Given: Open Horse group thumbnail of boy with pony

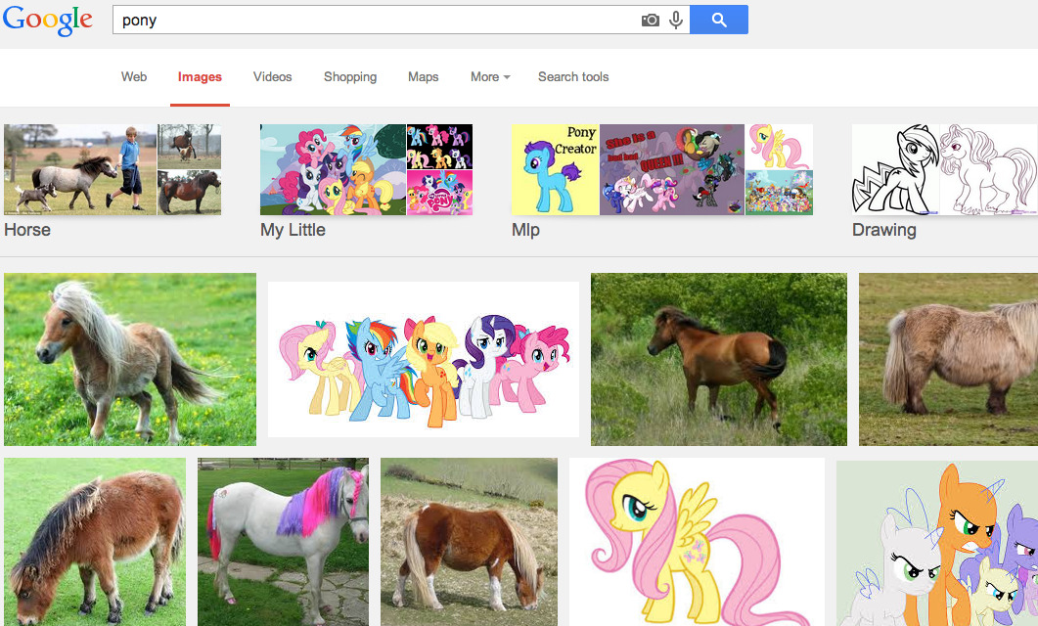Looking at the screenshot, I should 80,169.
